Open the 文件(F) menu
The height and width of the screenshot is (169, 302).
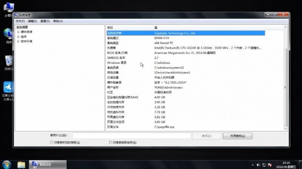[x=20, y=21]
